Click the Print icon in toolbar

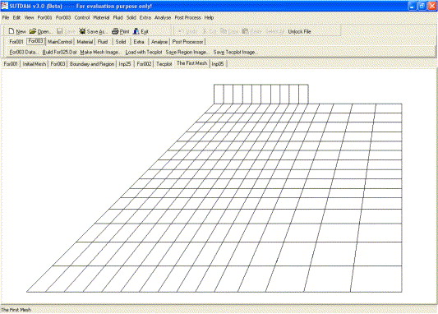[115, 31]
